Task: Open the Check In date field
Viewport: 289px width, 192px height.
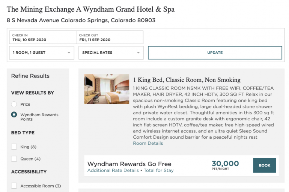Action: click(42, 37)
